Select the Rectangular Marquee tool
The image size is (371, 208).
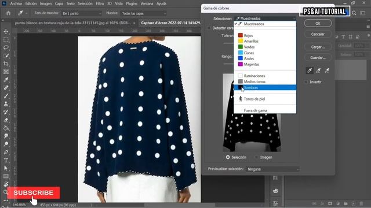tap(6, 40)
